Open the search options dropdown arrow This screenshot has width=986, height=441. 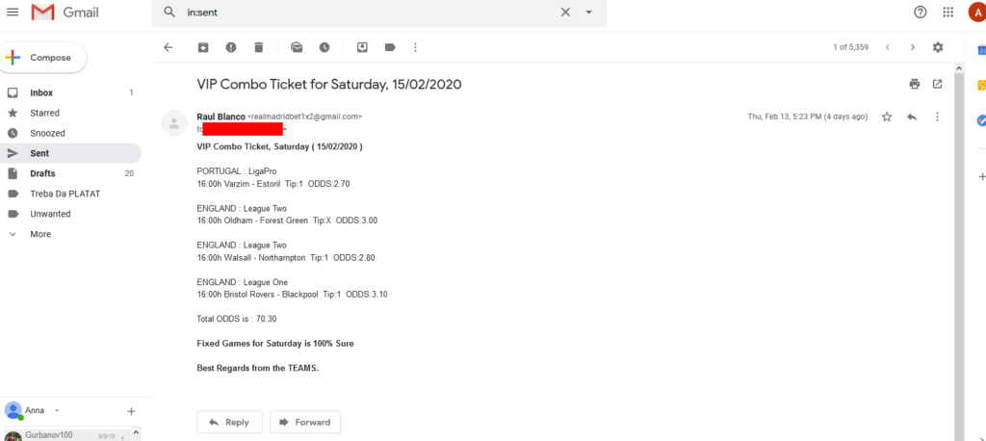pos(588,13)
